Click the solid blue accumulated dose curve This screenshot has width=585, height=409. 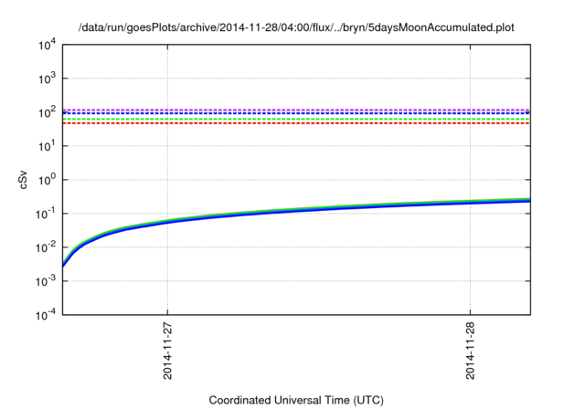coord(296,211)
